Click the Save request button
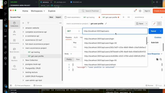This screenshot has height=93, width=165. [140, 24]
